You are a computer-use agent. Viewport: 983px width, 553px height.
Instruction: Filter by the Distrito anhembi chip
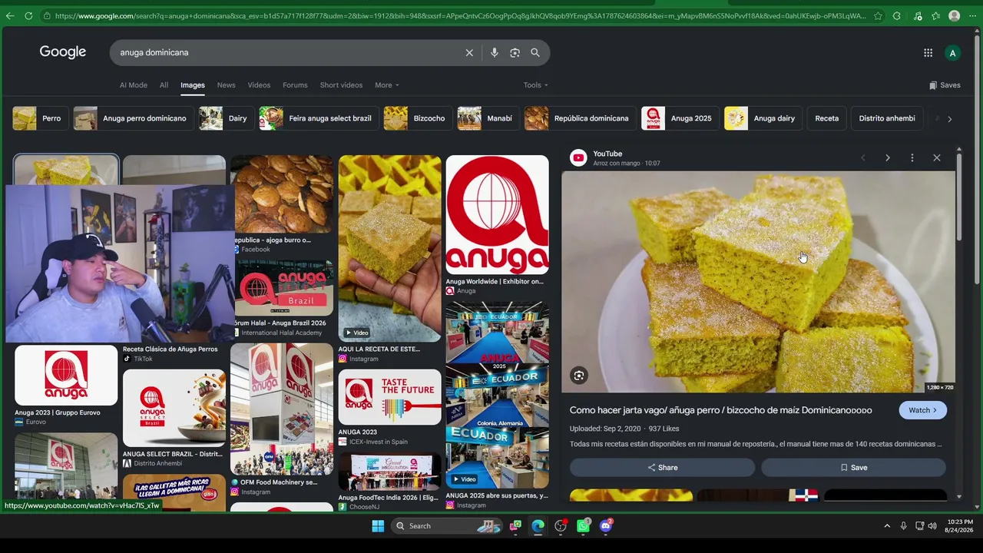[887, 118]
